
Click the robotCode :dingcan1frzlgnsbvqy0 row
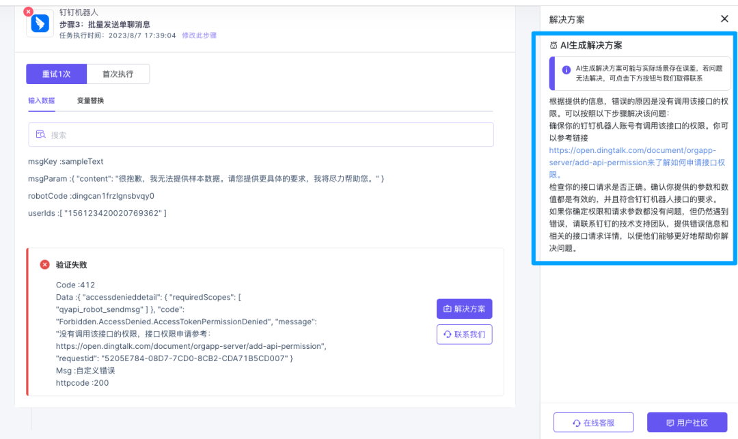click(91, 196)
